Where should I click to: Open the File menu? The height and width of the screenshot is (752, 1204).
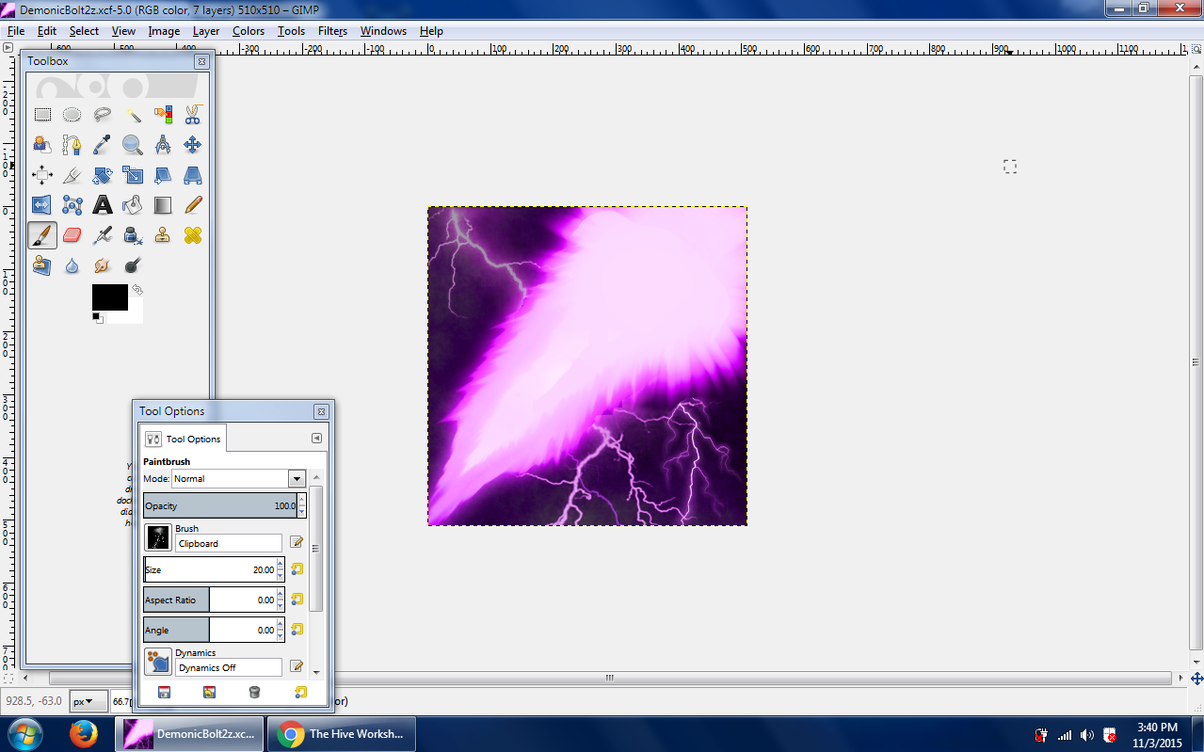pos(15,31)
